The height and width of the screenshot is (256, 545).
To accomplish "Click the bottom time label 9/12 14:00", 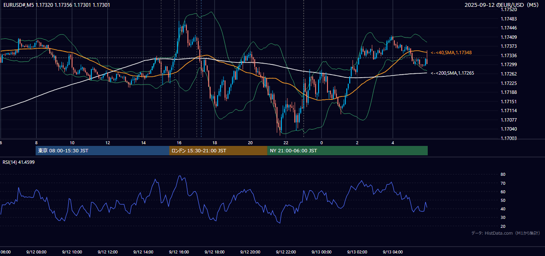I will click(143, 252).
